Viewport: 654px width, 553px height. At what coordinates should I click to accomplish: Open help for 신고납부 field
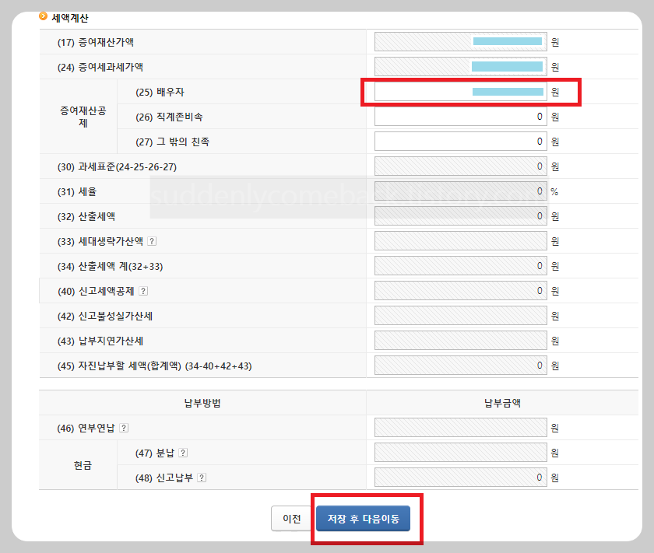202,477
